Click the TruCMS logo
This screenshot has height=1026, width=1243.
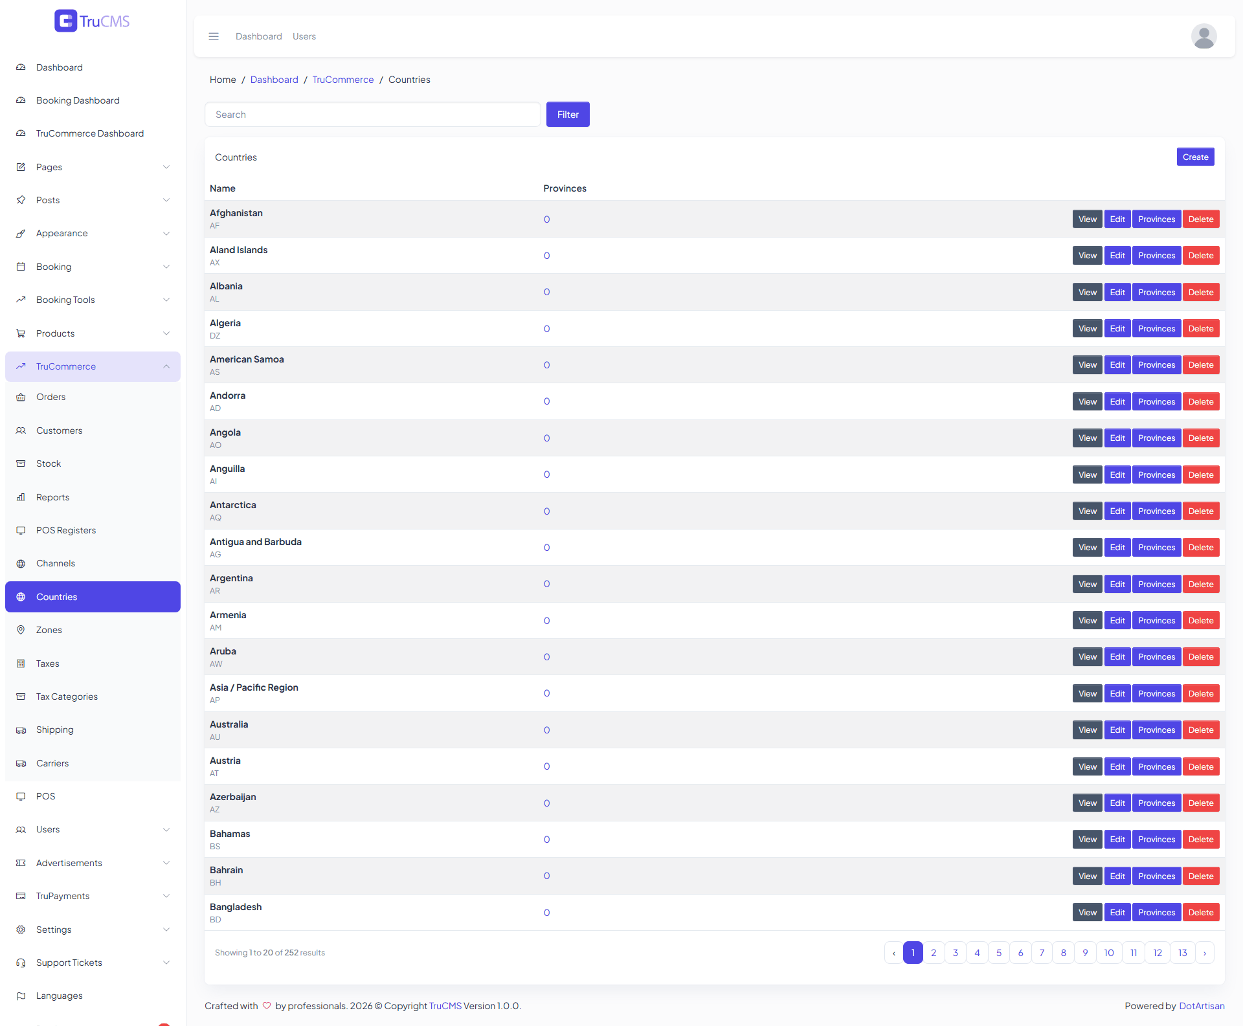[x=92, y=21]
